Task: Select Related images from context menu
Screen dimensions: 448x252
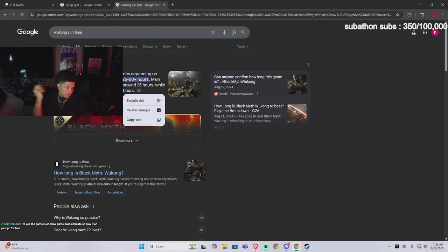Action: (144, 110)
